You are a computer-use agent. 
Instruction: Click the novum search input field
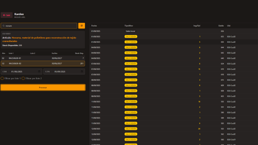pos(39,26)
